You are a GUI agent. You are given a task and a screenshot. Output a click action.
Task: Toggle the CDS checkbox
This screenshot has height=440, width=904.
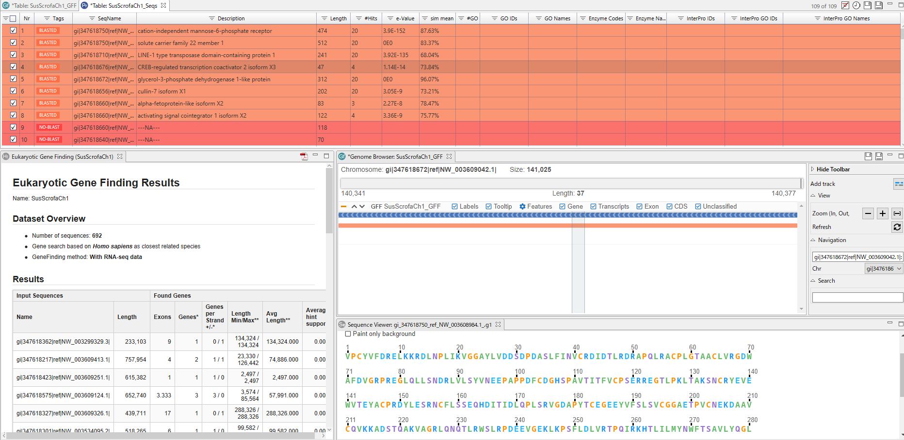coord(670,207)
